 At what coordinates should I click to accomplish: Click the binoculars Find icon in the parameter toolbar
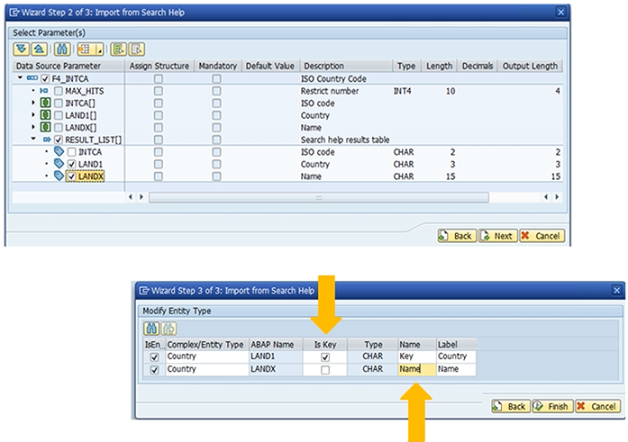point(62,49)
